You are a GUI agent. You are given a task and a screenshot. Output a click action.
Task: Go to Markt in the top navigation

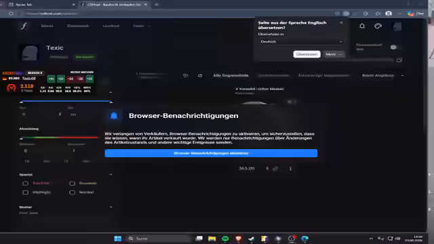[x=47, y=26]
